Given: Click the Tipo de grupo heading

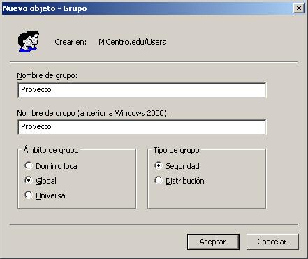Looking at the screenshot, I should pos(176,150).
